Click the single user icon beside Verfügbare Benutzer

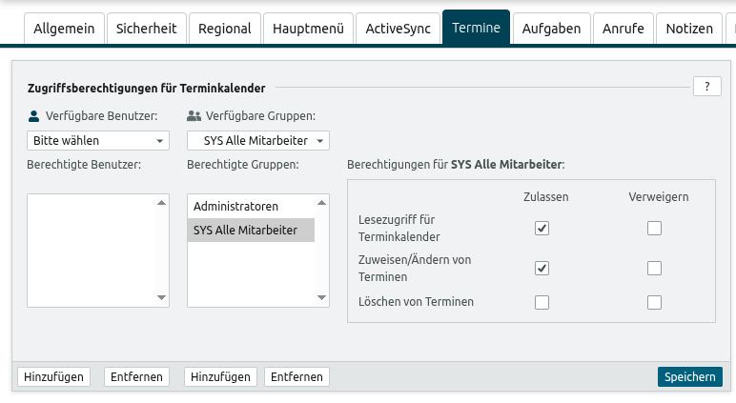[x=33, y=116]
